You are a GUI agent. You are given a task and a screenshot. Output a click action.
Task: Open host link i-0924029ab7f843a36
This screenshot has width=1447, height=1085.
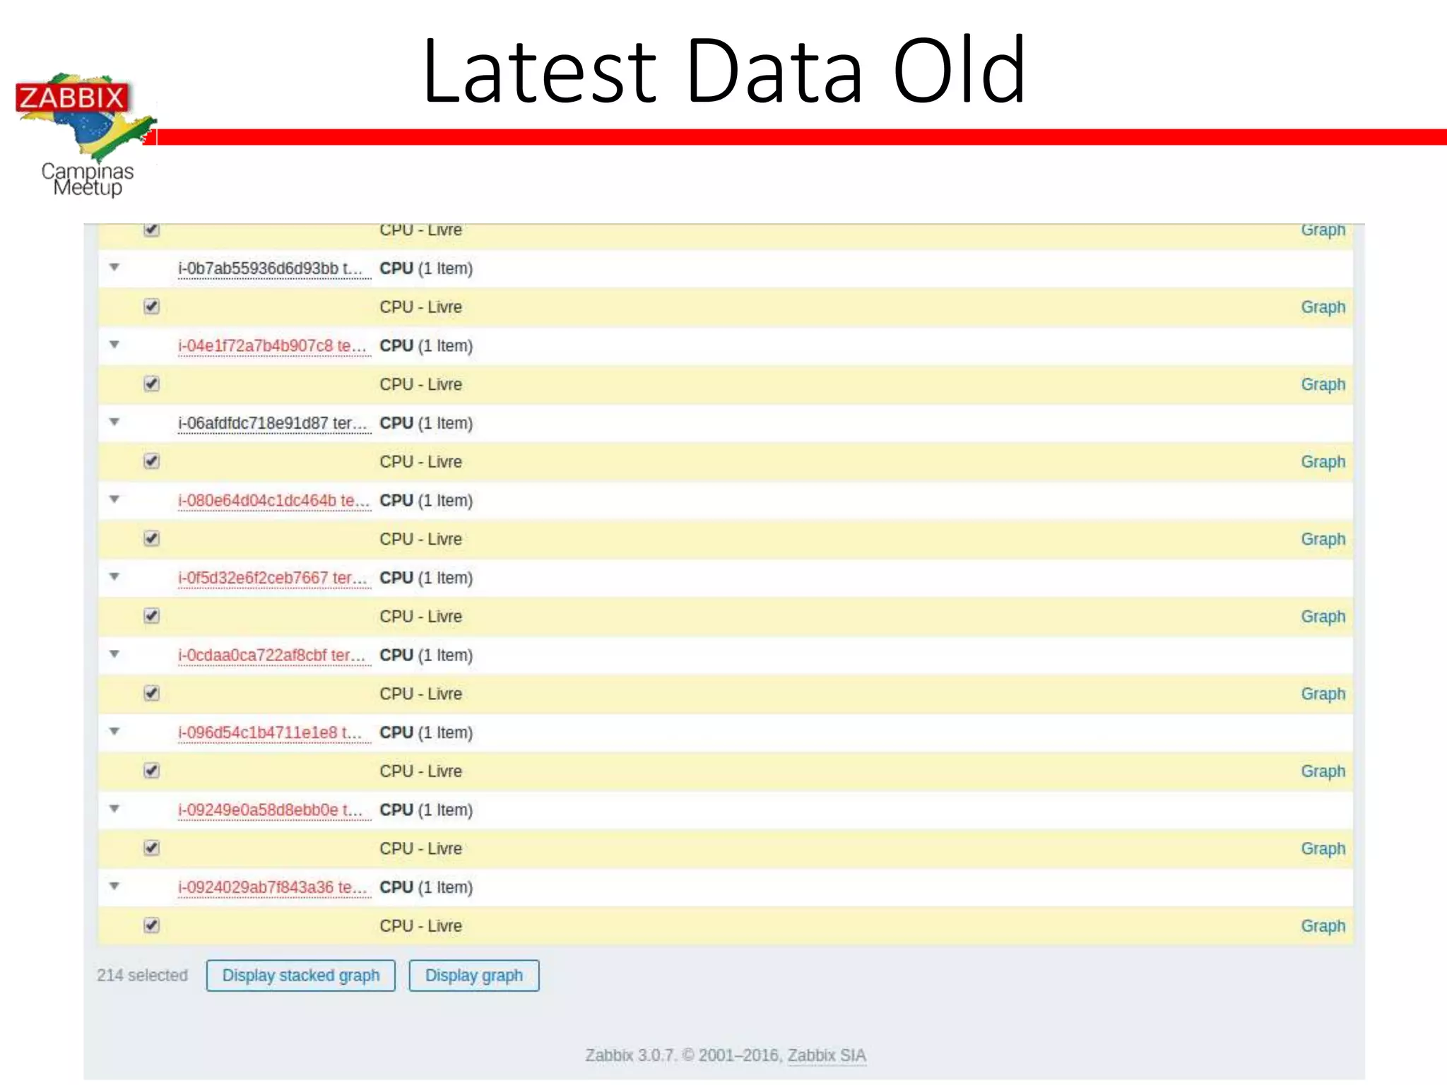click(273, 887)
